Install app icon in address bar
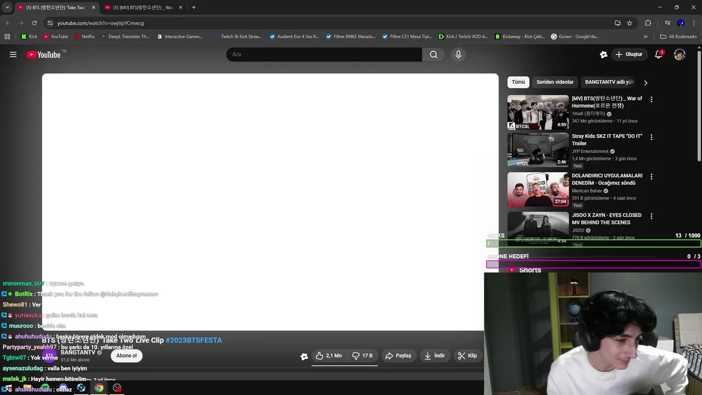Screen dimensions: 702x395 618,23
